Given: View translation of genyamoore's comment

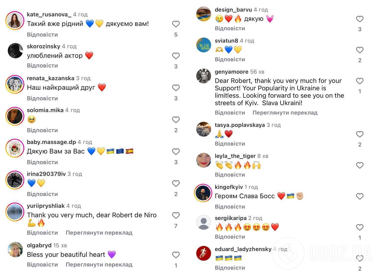Looking at the screenshot, I should pyautogui.click(x=285, y=112).
